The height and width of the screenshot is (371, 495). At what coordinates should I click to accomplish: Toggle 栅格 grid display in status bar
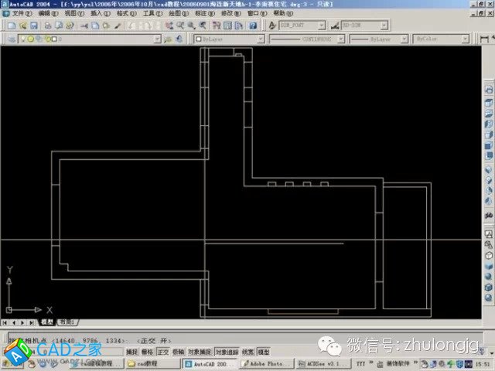point(147,351)
